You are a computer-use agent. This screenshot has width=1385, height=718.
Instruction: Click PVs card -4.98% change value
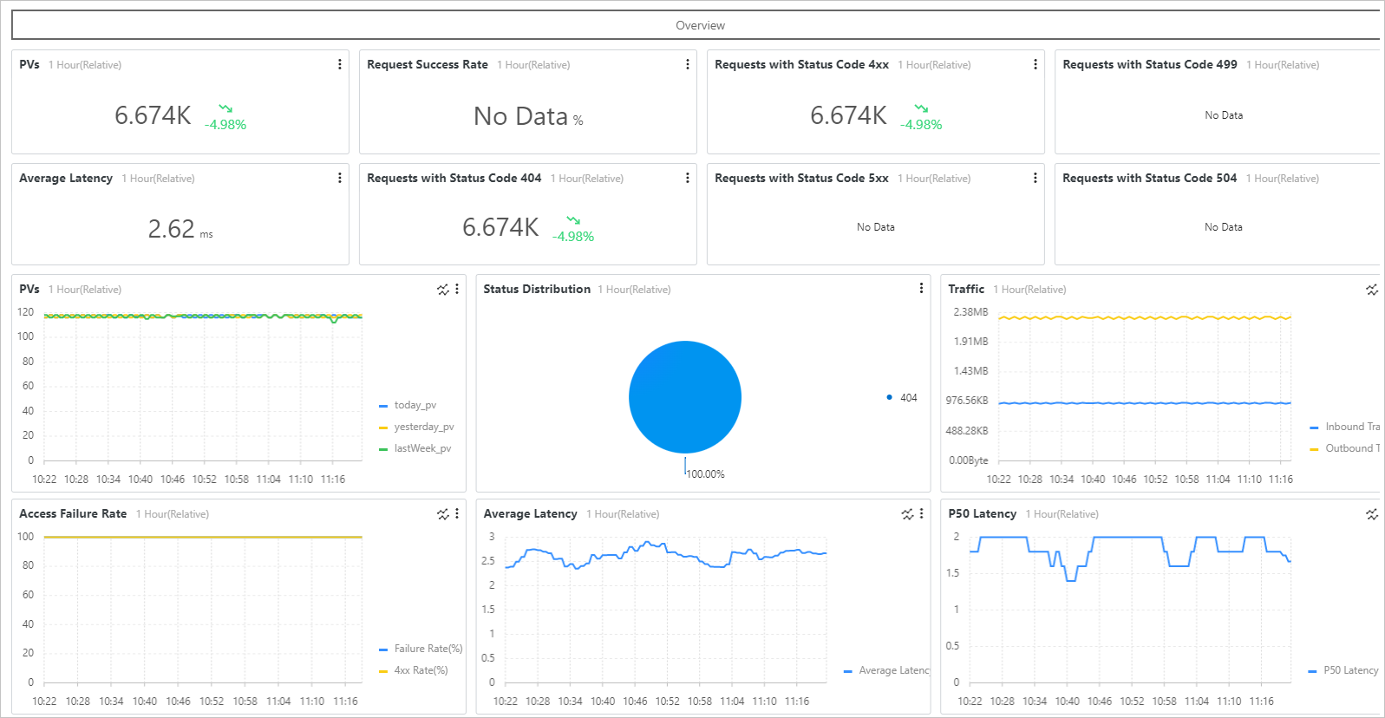click(x=225, y=125)
